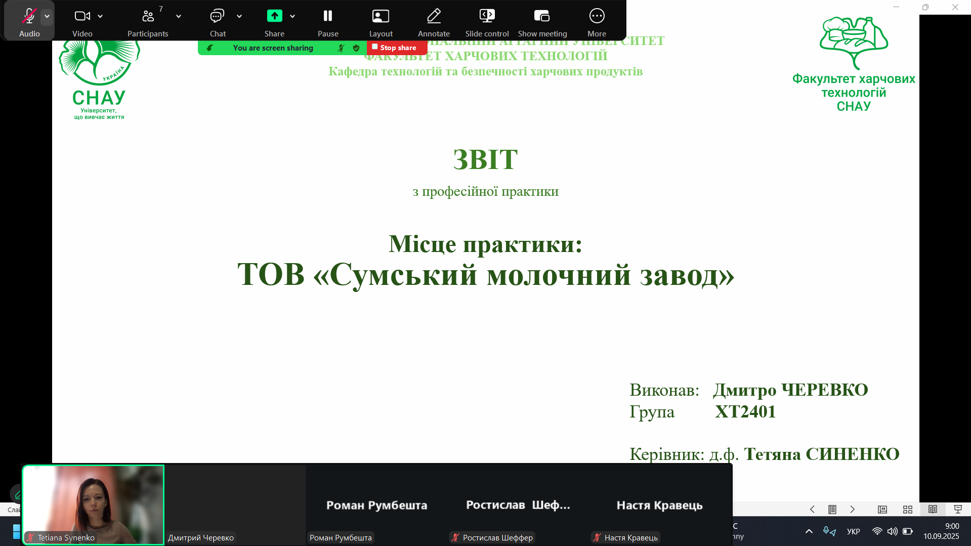Image resolution: width=971 pixels, height=546 pixels.
Task: Click the back arrow in the sharing bar
Action: pos(209,48)
